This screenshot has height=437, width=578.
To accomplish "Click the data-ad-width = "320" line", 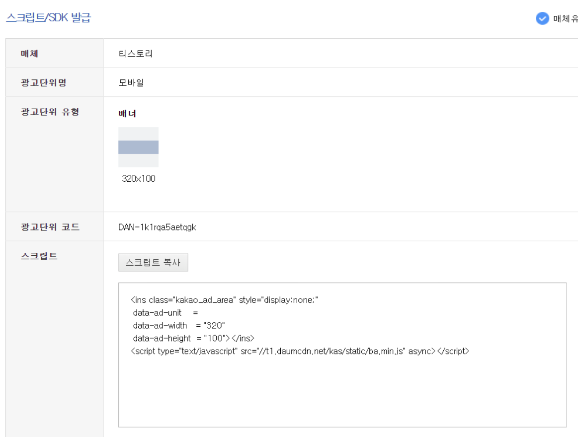I will click(x=179, y=325).
